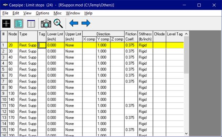This screenshot has width=222, height=137.
Task: Select node 50 cell
Action: click(x=13, y=63)
